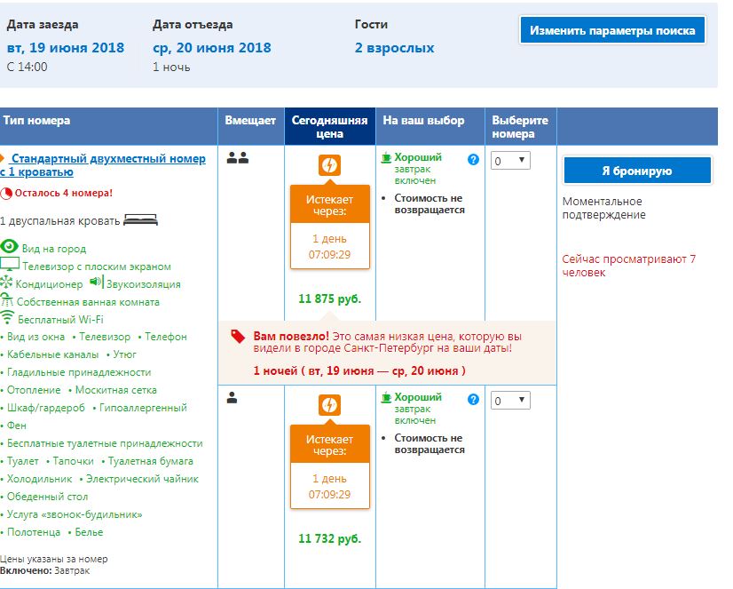Open room quantity dropdown for 11 732 руб. offer
733x589 pixels.
click(510, 401)
